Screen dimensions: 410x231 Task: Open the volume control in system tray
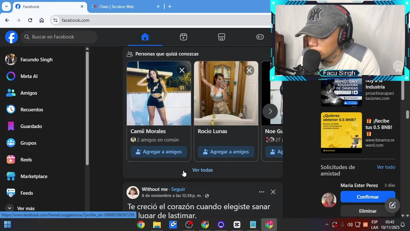(350, 225)
